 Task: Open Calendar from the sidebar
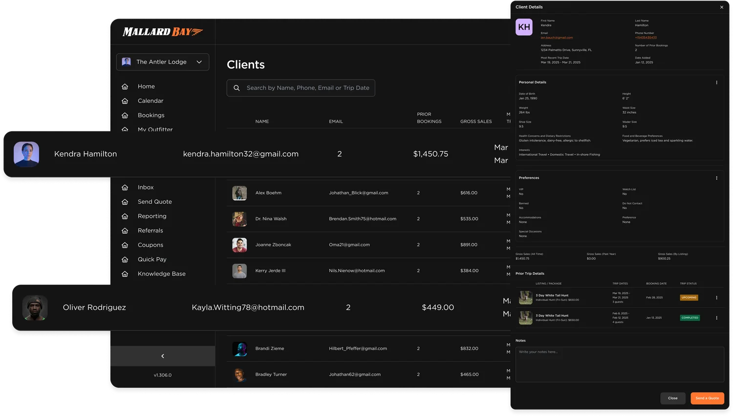(151, 101)
